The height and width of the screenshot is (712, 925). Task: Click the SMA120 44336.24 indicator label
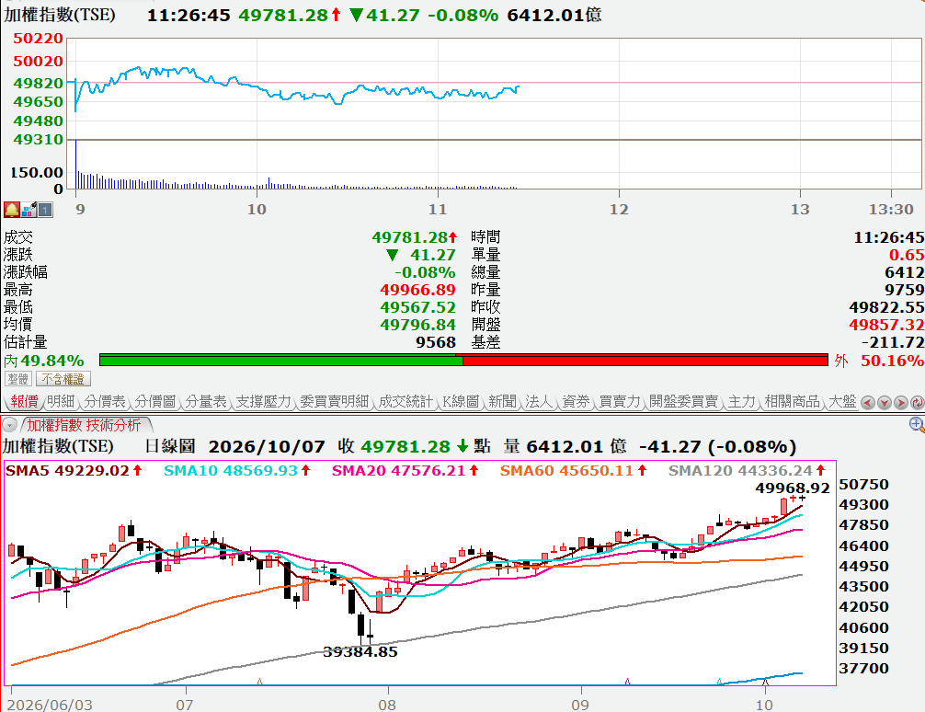(747, 471)
